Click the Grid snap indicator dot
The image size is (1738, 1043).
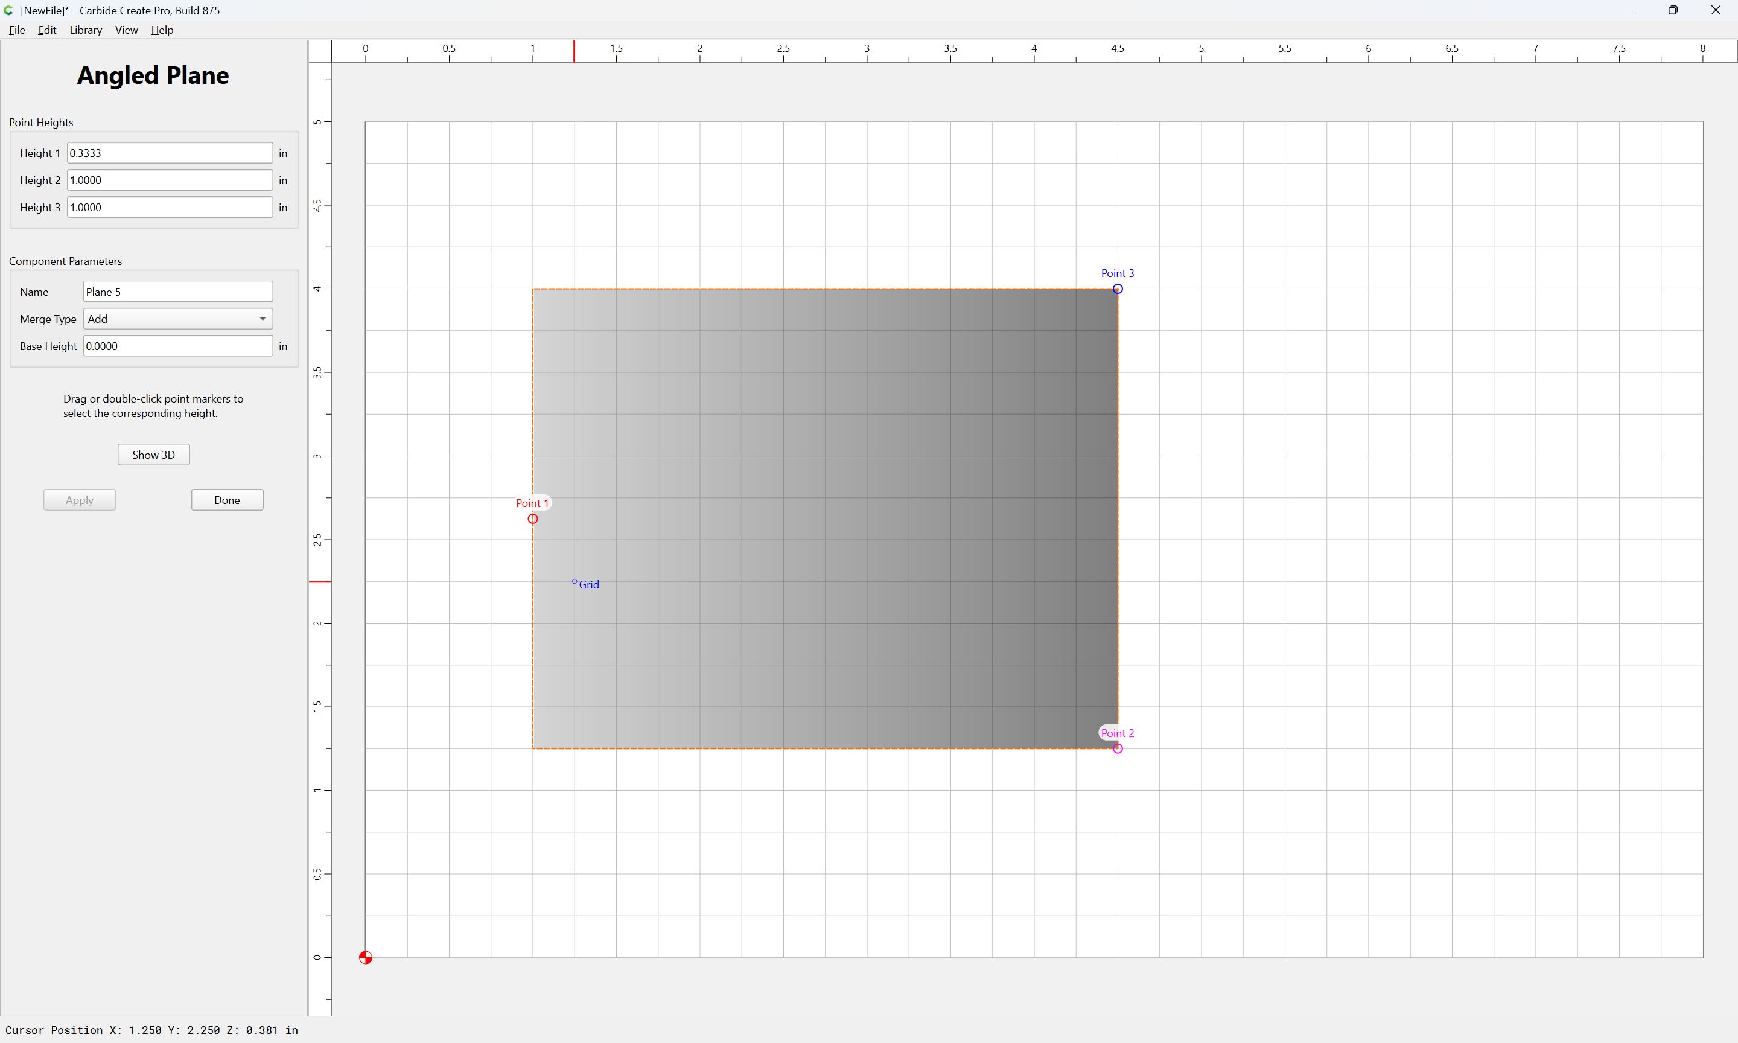[x=575, y=581]
